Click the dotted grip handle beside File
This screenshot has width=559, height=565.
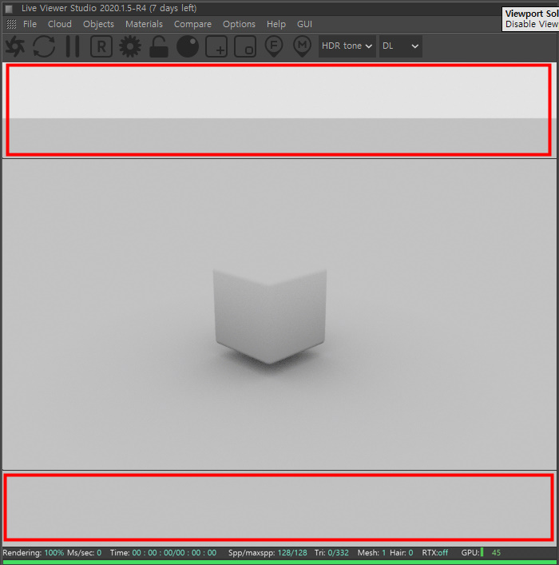11,24
